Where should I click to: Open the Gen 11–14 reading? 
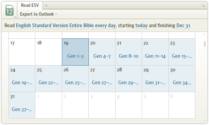click(155, 56)
